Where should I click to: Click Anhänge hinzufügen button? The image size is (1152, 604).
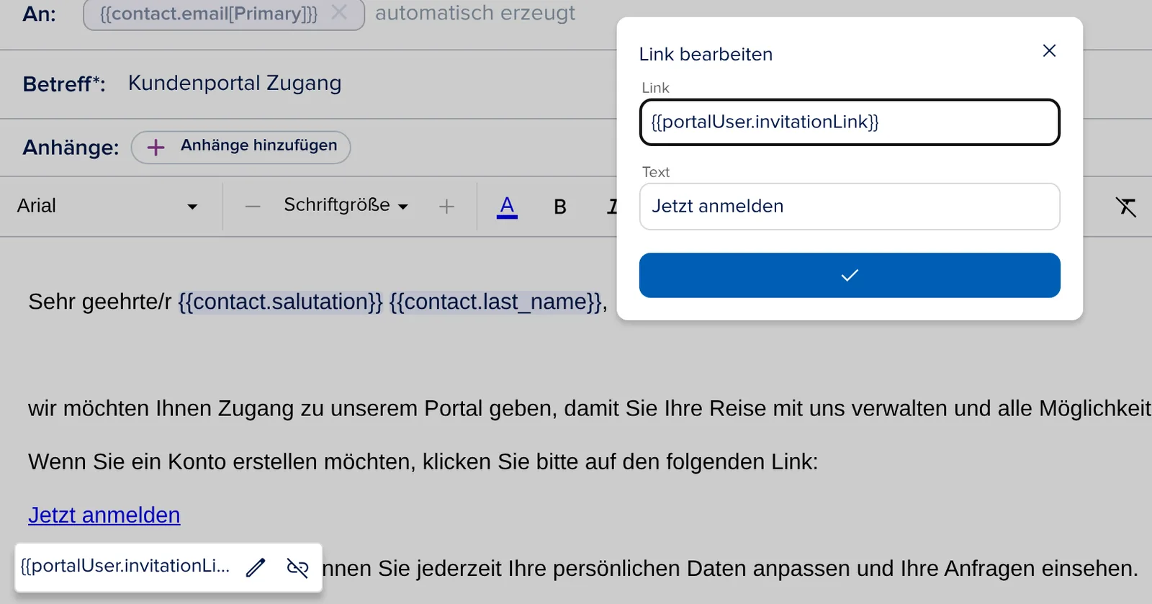tap(240, 147)
